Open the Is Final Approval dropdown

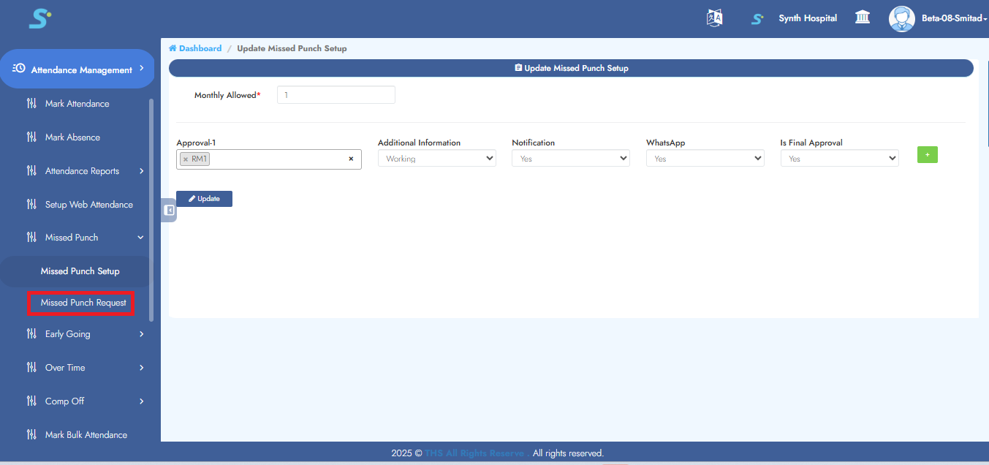(839, 159)
